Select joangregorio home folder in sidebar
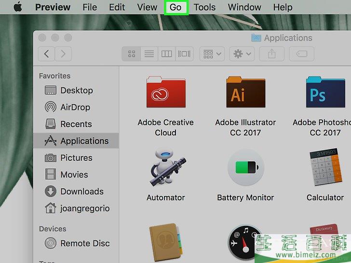The image size is (351, 263). pos(76,208)
